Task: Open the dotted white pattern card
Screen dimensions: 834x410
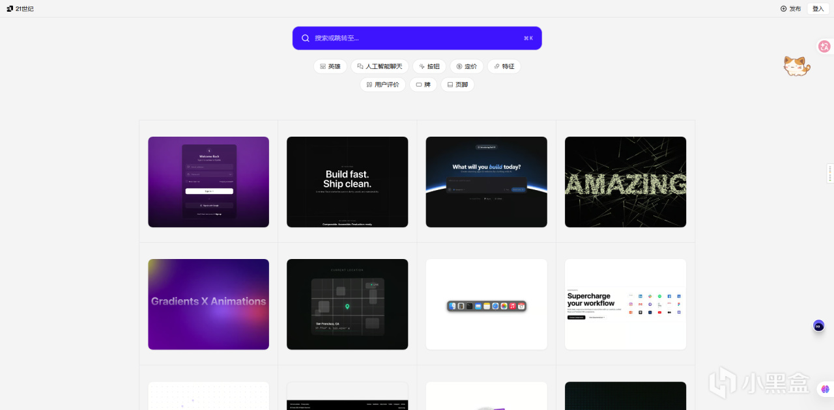Action: tap(208, 396)
